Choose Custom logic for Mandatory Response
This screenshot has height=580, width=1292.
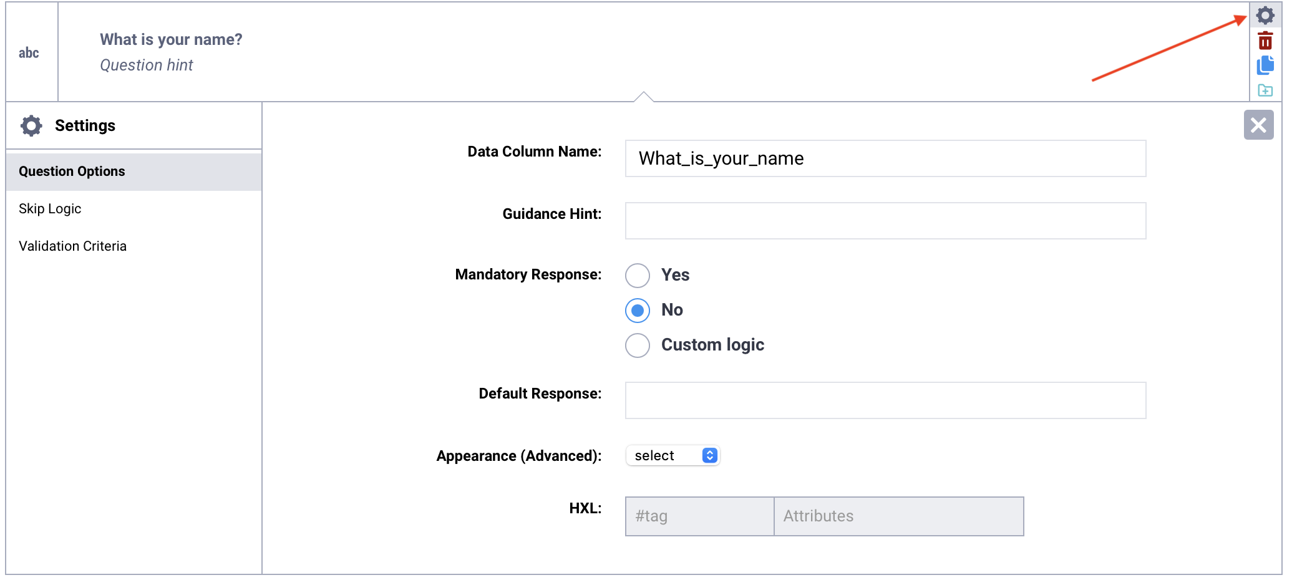point(637,345)
